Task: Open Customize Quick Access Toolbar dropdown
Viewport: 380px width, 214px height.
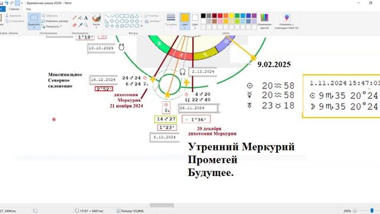Action: click(22, 3)
